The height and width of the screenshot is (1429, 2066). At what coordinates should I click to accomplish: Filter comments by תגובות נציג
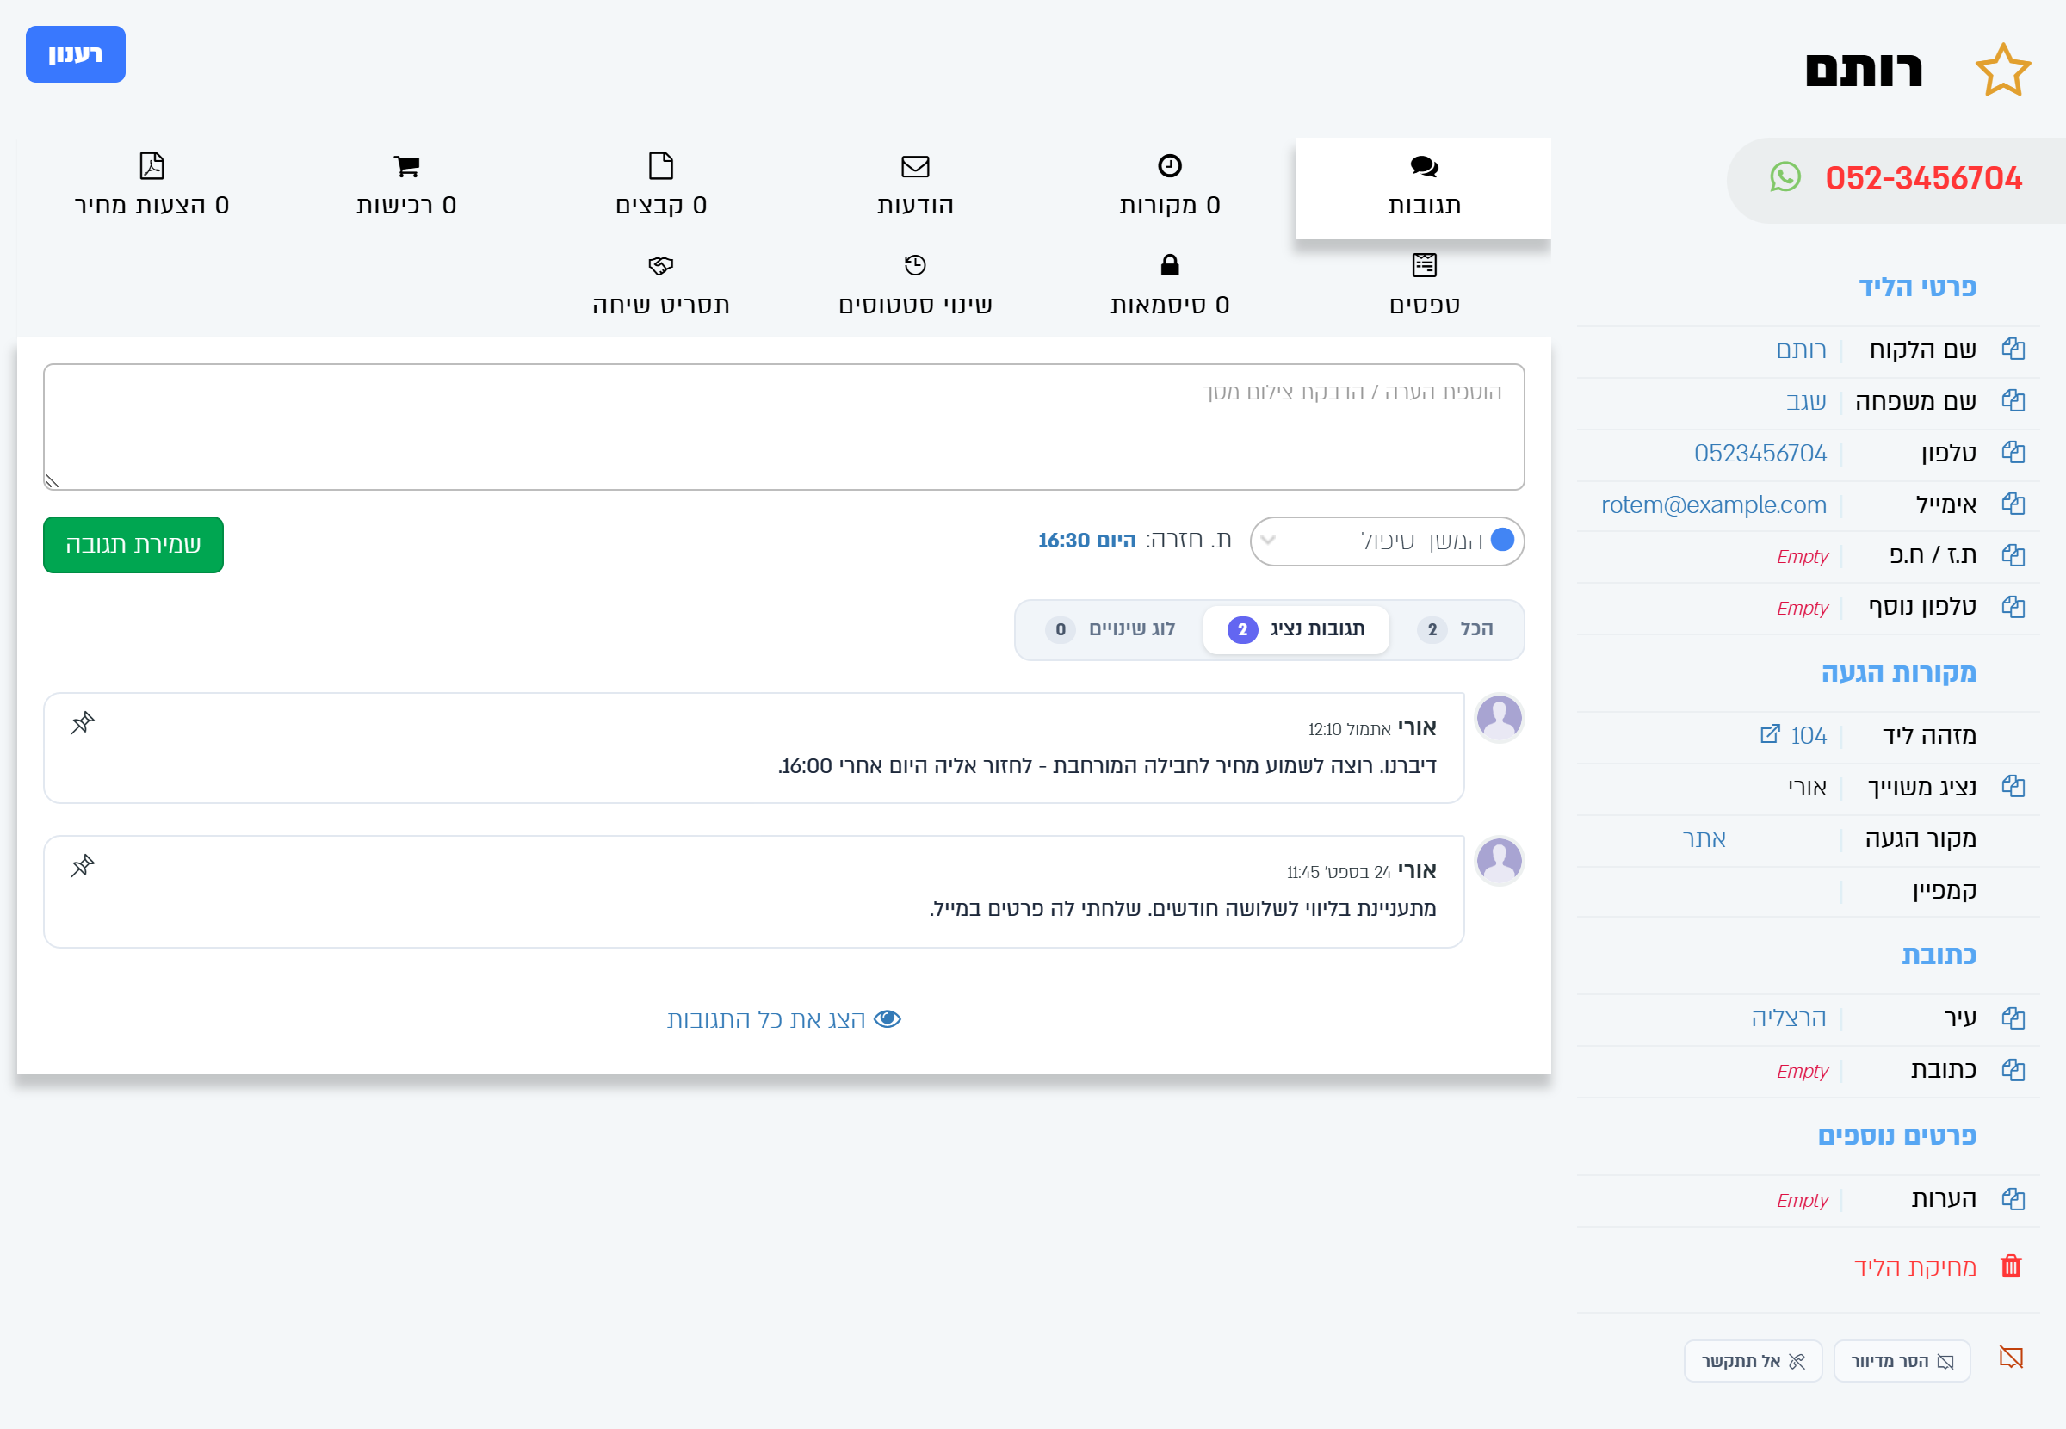pyautogui.click(x=1296, y=629)
